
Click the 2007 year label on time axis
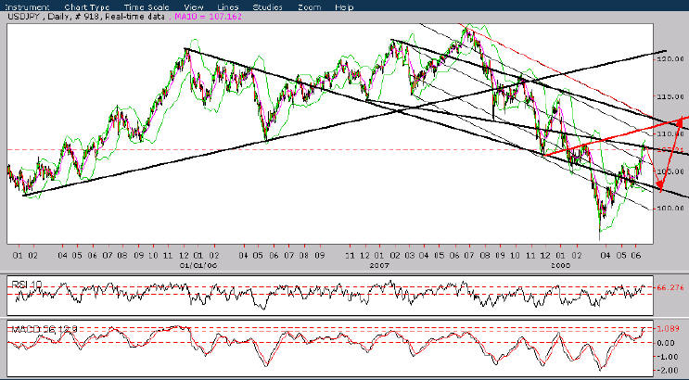(x=379, y=263)
